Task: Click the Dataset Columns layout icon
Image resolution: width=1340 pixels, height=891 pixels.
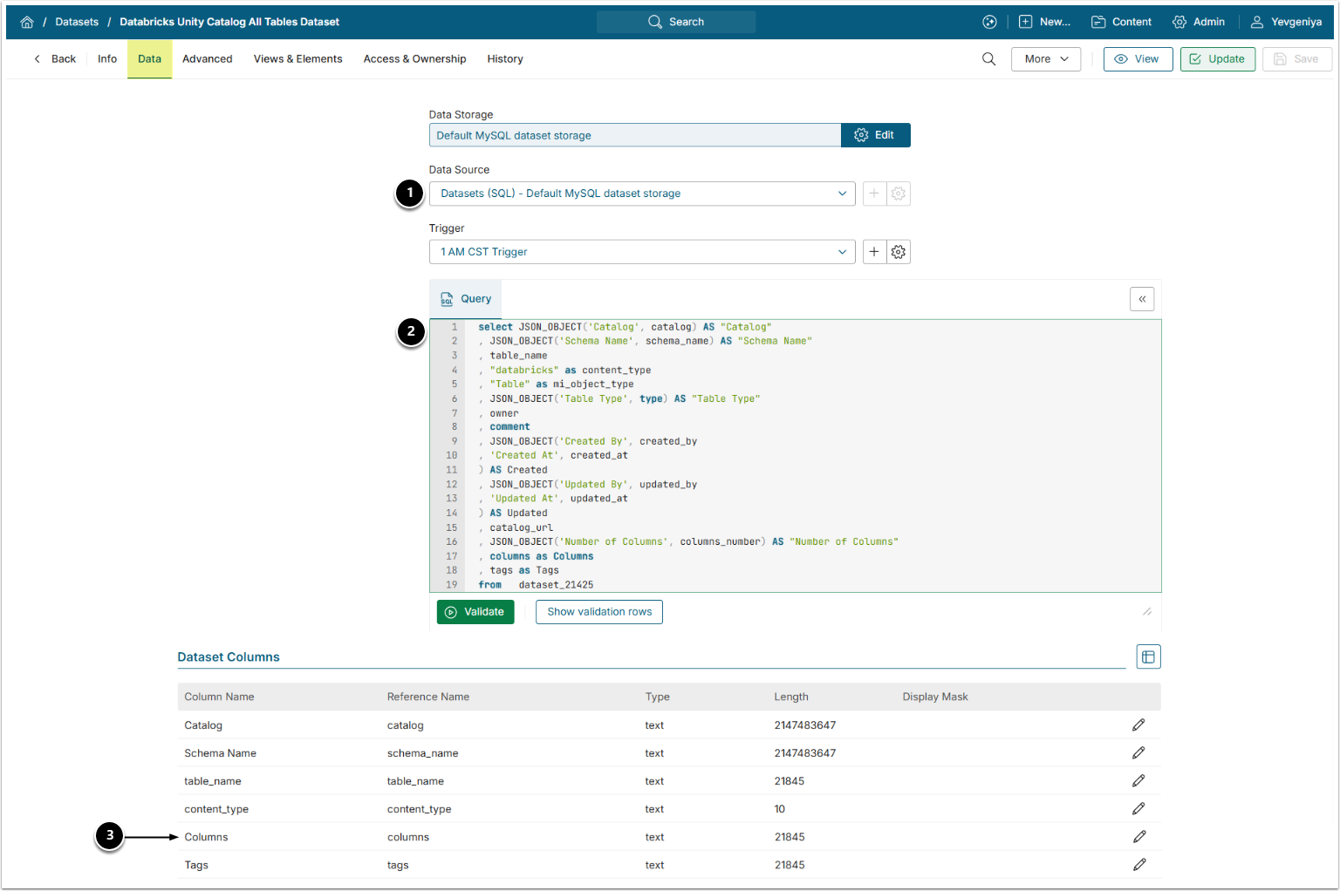Action: click(x=1148, y=657)
